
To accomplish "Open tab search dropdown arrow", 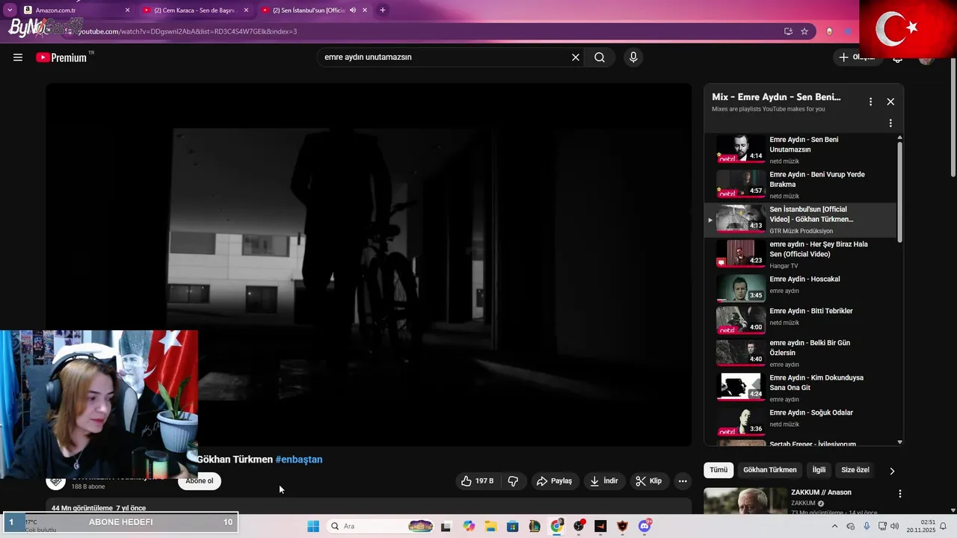I will (x=10, y=10).
